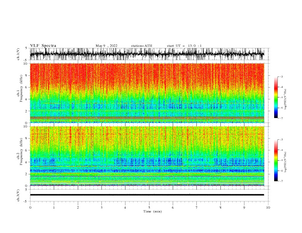This screenshot has height=233, width=302.
Task: Click the log(PSD) label of ch.2 color bar
Action: (286, 162)
